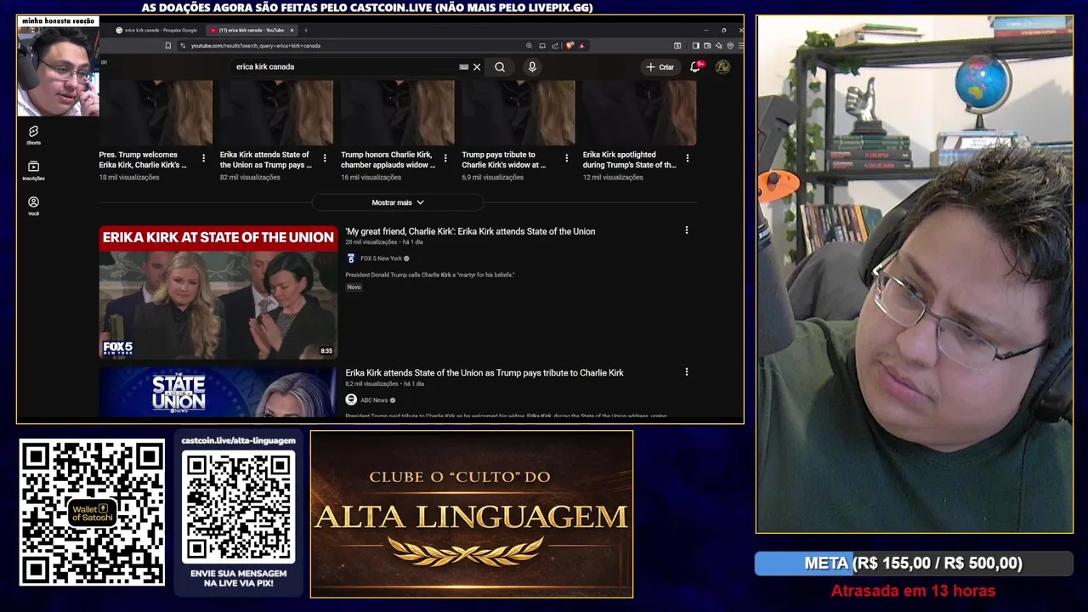
Task: Open short 'Erika Kirk attends State of the Union' title
Action: 265,160
